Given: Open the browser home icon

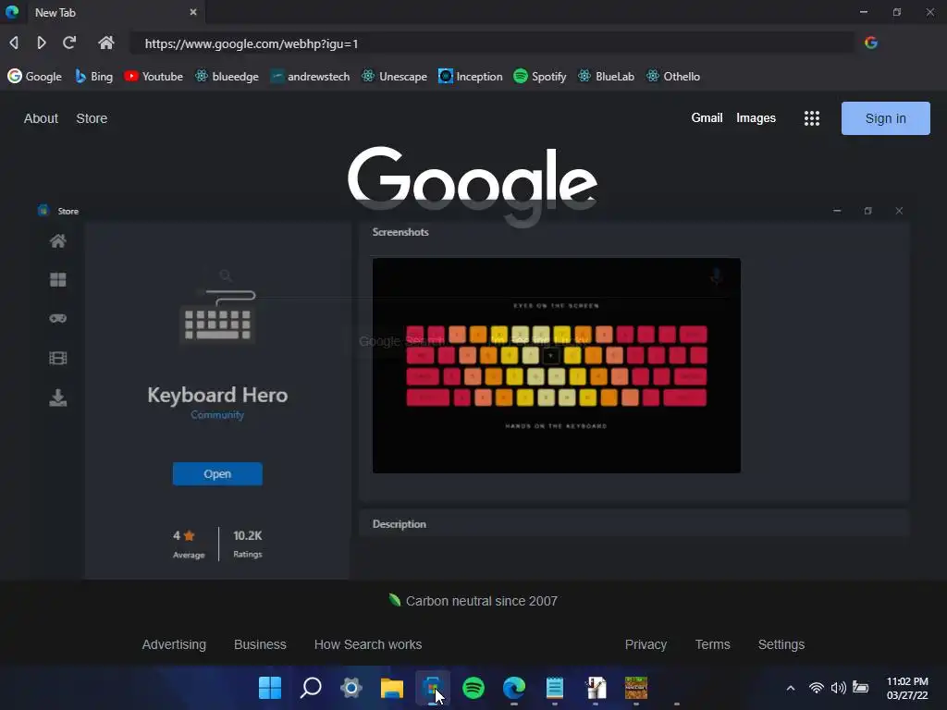Looking at the screenshot, I should 106,43.
